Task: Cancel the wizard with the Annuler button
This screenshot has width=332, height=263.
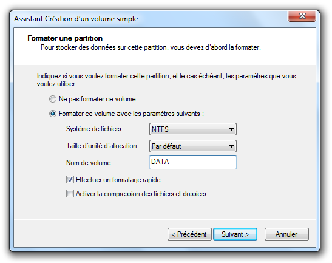Action: tap(286, 234)
